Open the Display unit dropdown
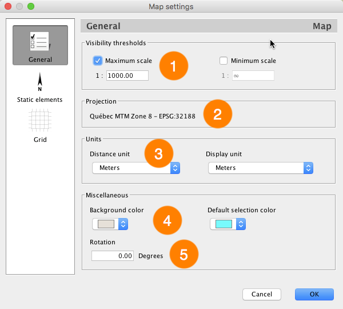Viewport: 343px width, 309px height. tap(261, 168)
